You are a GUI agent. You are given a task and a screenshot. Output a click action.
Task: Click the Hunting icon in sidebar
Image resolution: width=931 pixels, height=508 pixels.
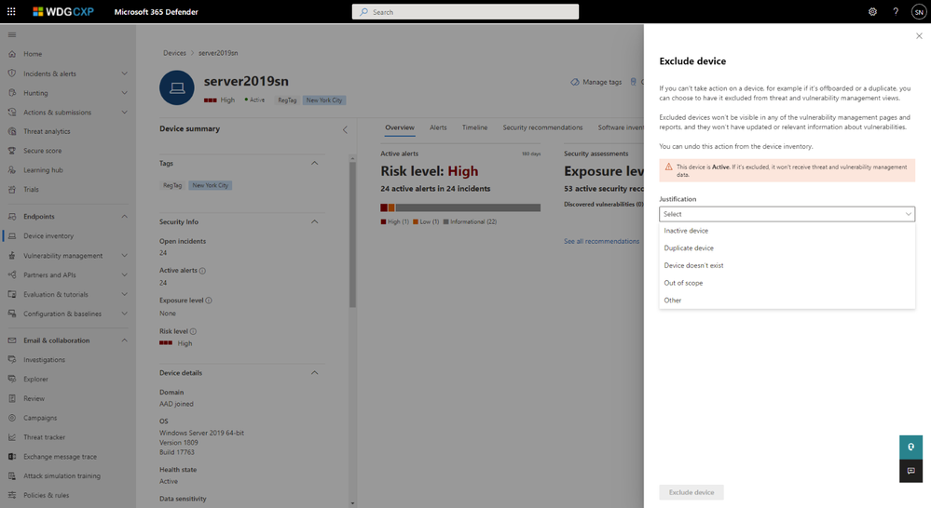point(12,93)
